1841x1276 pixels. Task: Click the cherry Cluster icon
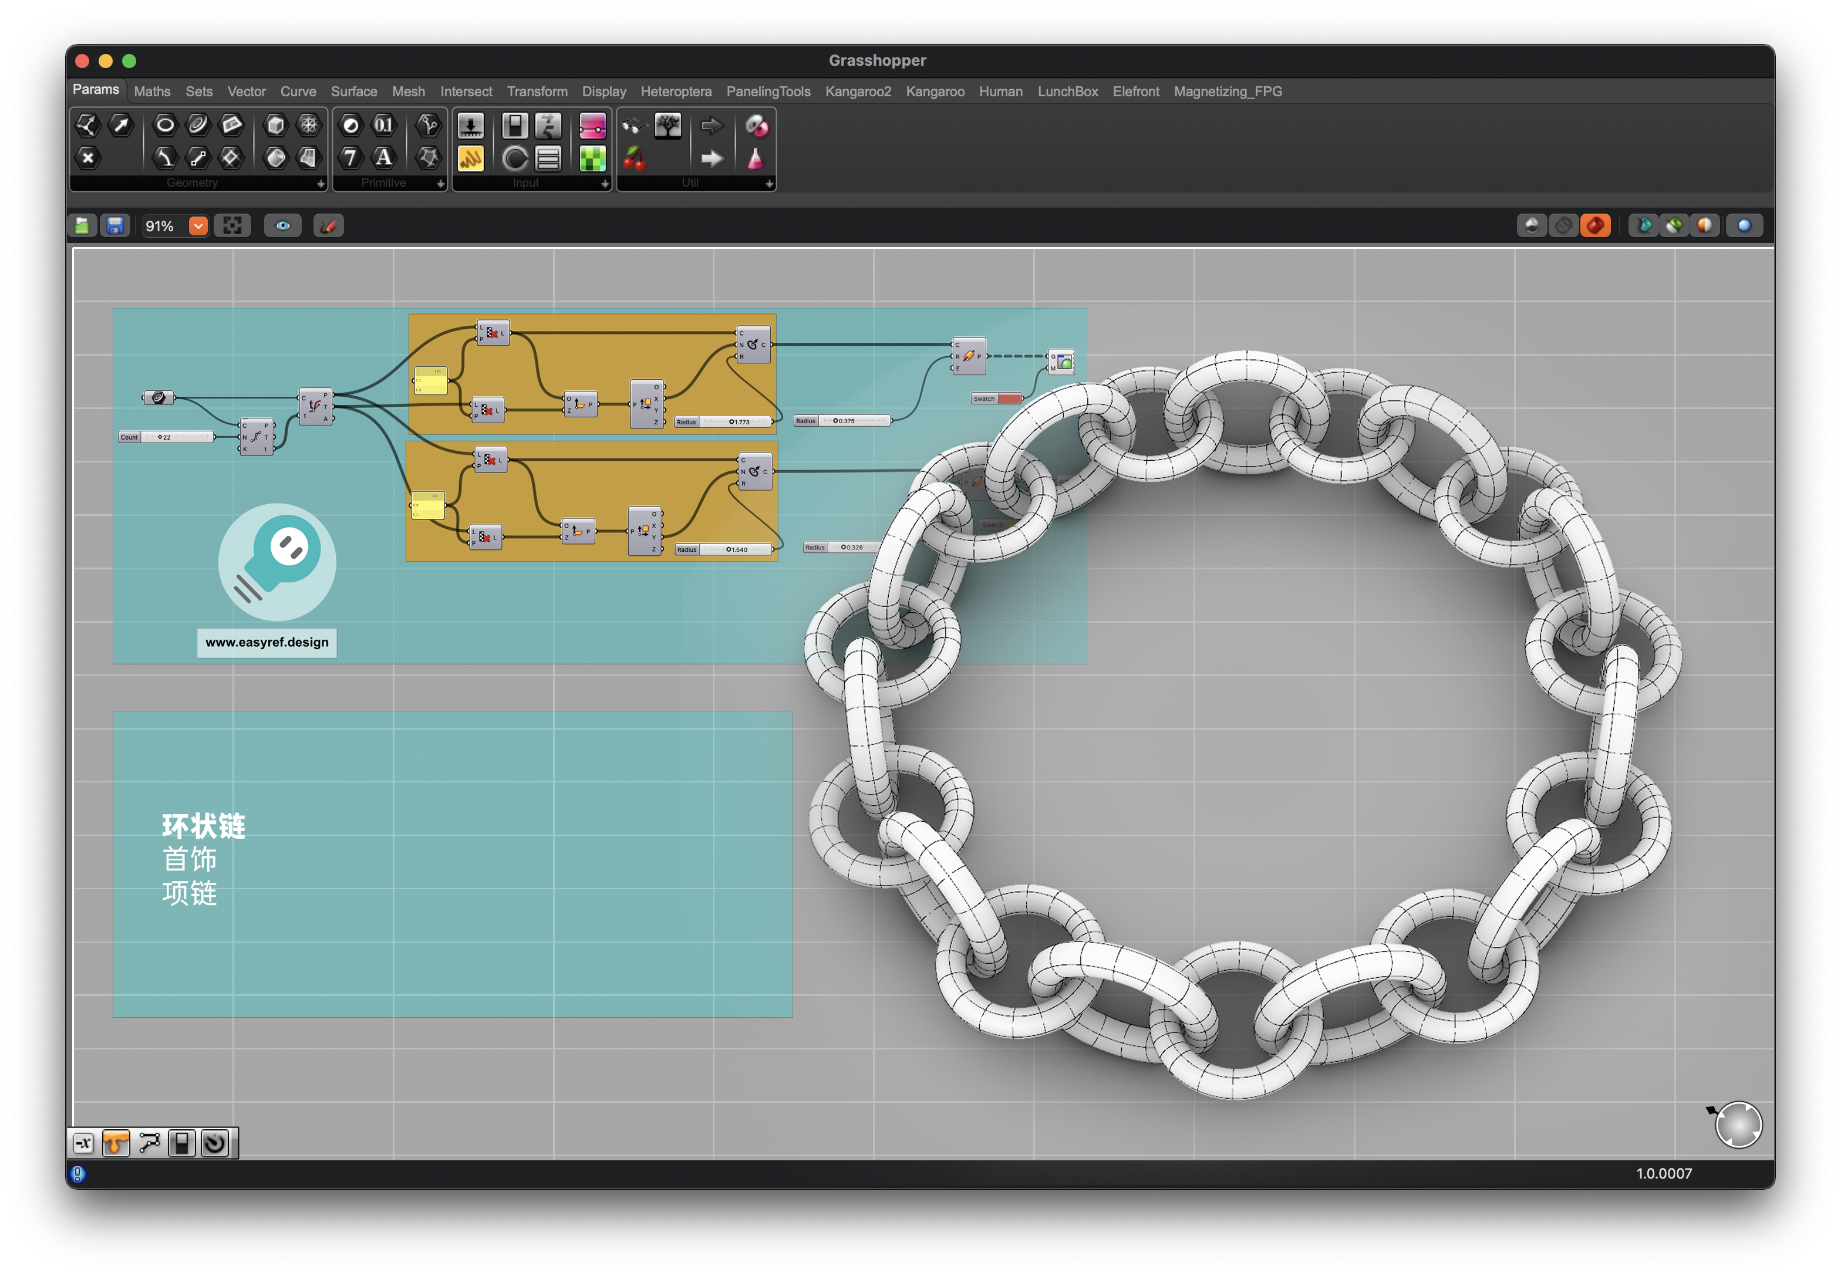point(634,158)
